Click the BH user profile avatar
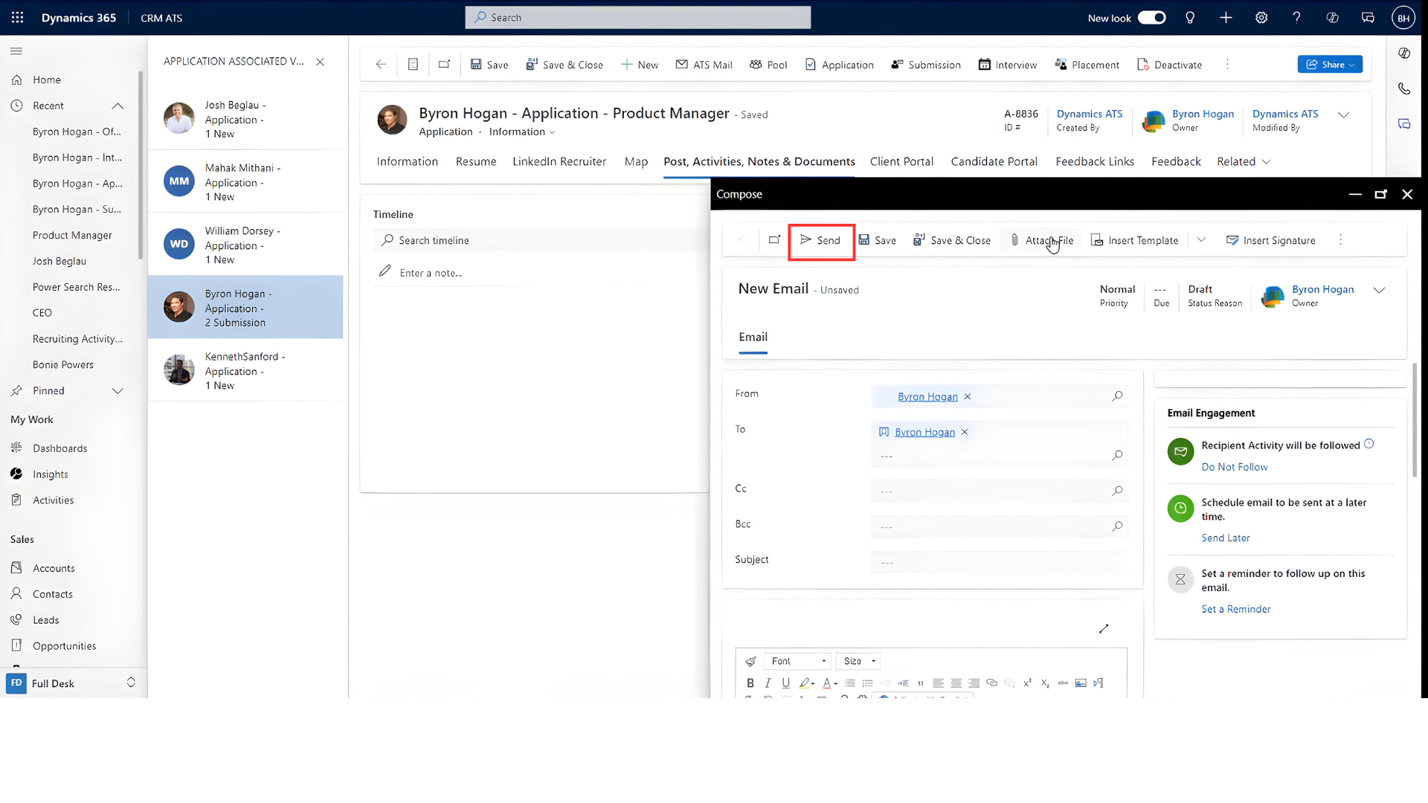Image resolution: width=1428 pixels, height=803 pixels. click(x=1403, y=18)
